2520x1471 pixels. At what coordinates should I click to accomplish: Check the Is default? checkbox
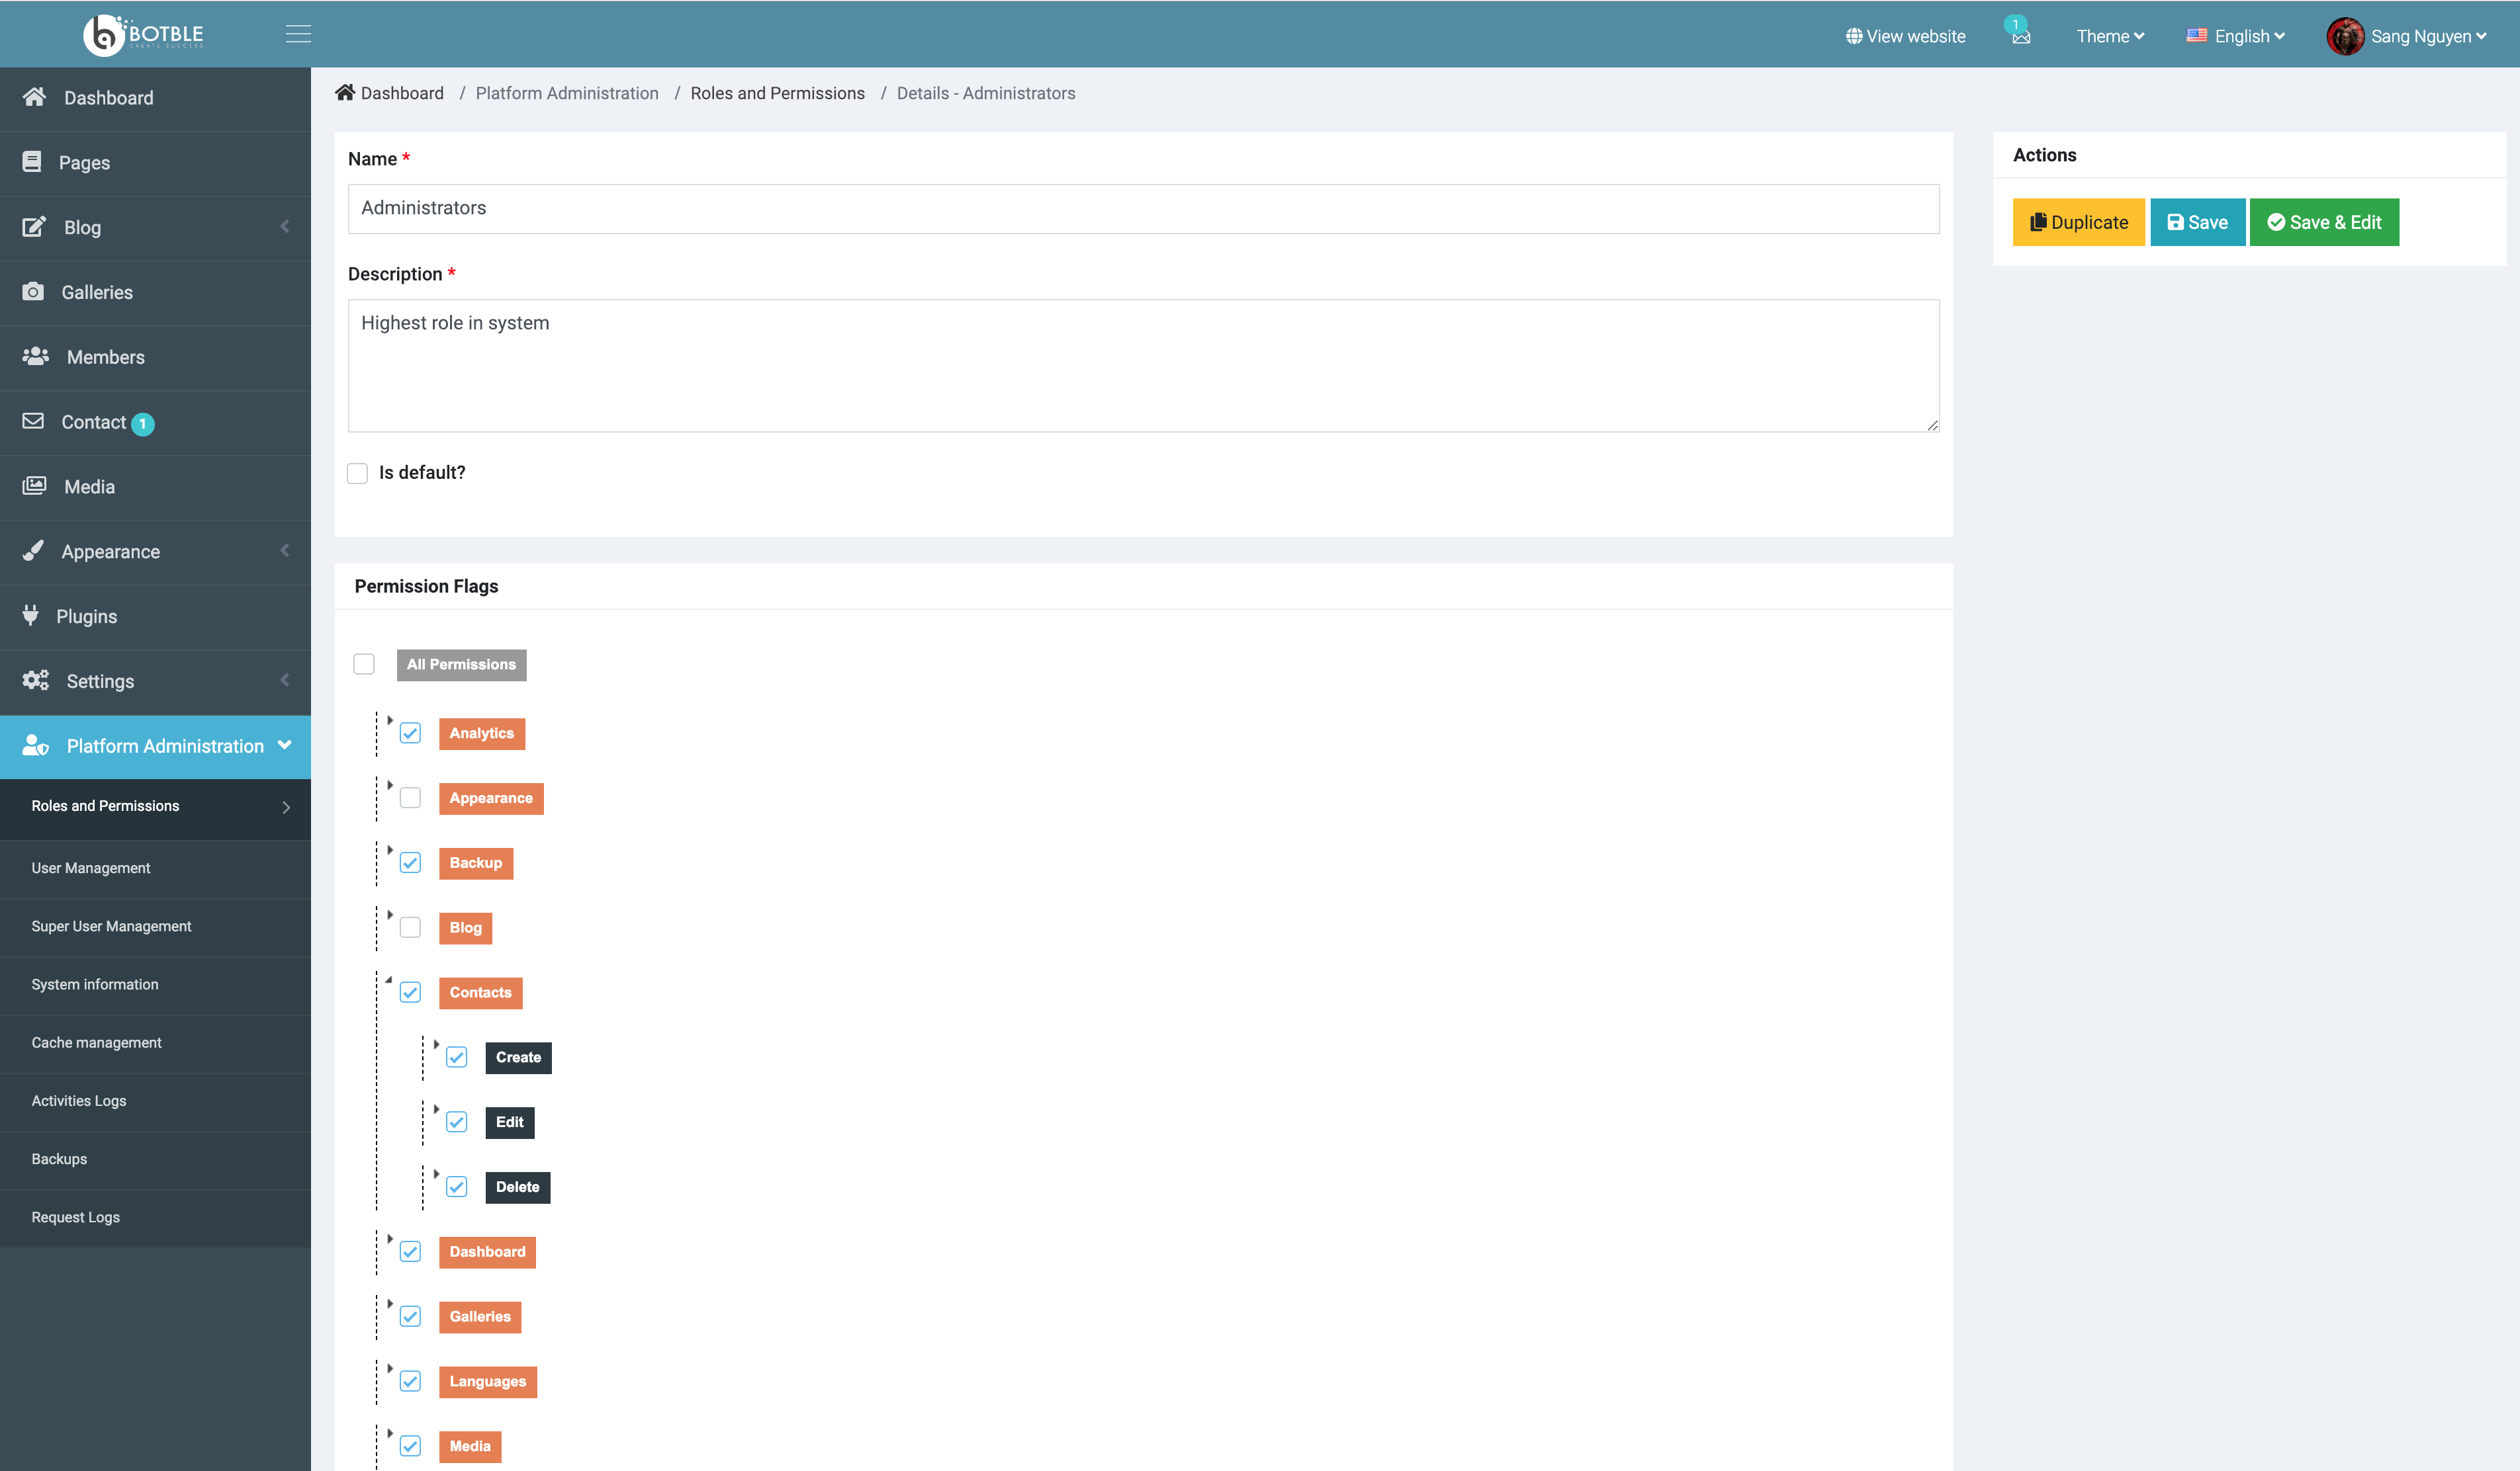click(x=358, y=473)
